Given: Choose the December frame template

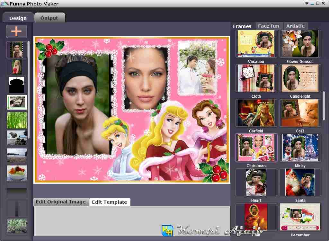Looking at the screenshot, I should point(300,217).
